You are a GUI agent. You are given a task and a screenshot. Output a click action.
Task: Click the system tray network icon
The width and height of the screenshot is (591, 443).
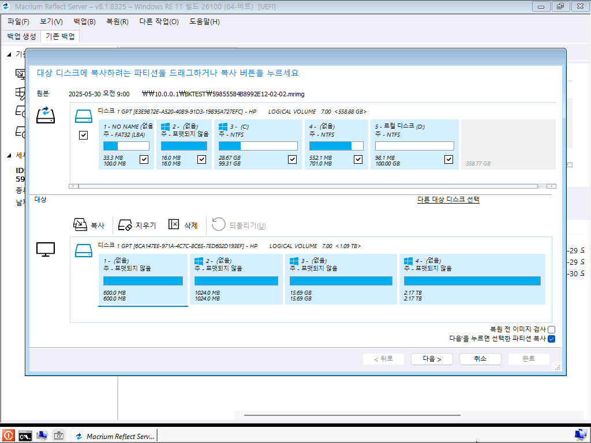pyautogui.click(x=581, y=435)
